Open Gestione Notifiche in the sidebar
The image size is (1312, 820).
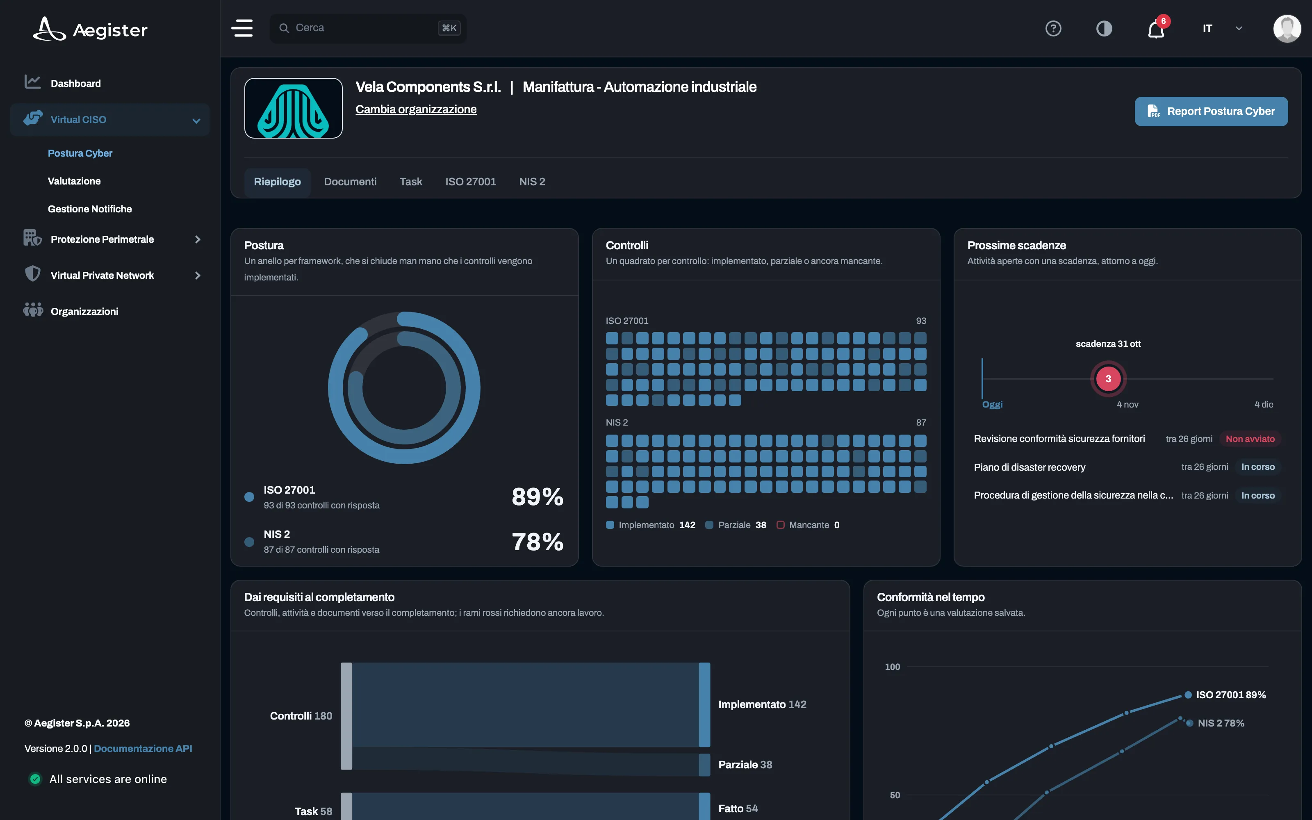(90, 209)
